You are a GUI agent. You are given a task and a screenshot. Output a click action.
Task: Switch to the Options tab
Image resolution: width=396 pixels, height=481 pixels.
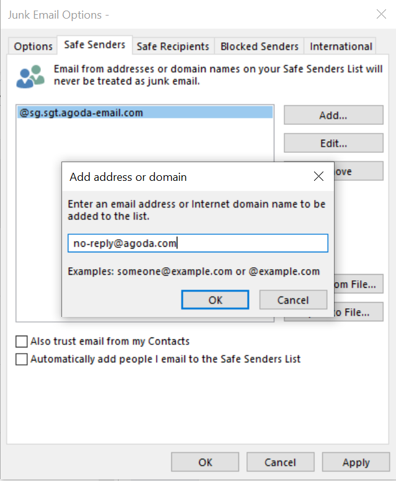pos(33,47)
